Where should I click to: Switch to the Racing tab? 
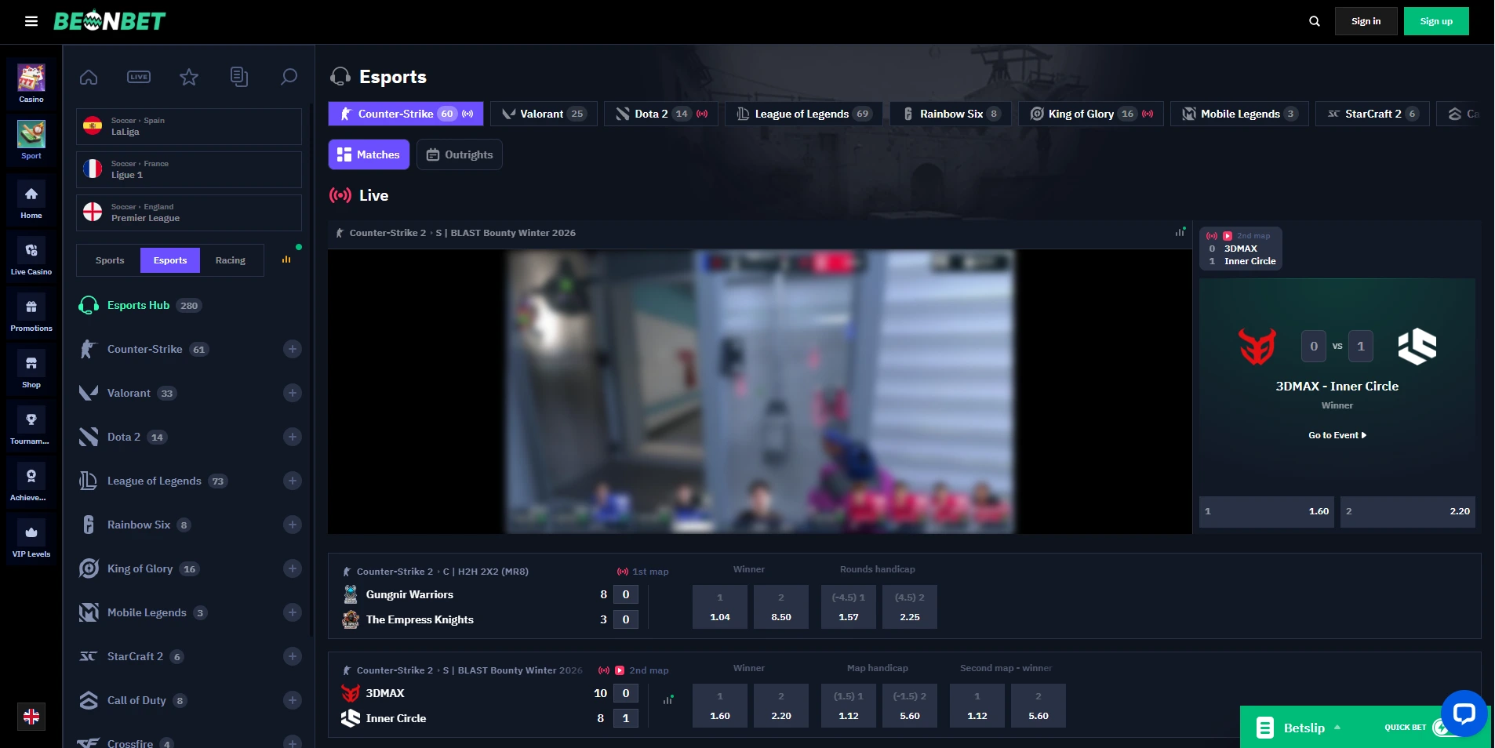tap(231, 260)
